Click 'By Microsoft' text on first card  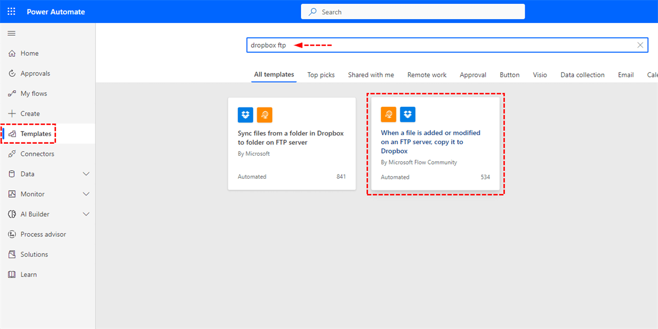[x=254, y=154]
